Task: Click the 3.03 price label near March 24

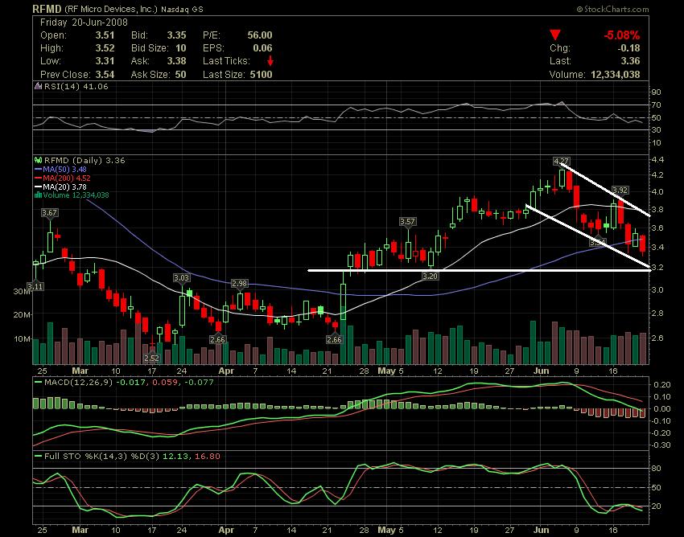Action: pos(182,277)
